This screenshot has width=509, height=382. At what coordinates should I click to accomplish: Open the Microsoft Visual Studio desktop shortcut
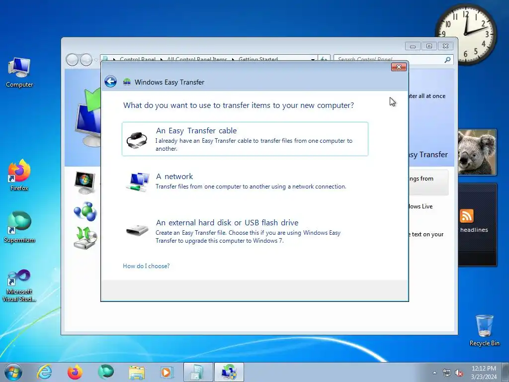[x=19, y=286]
